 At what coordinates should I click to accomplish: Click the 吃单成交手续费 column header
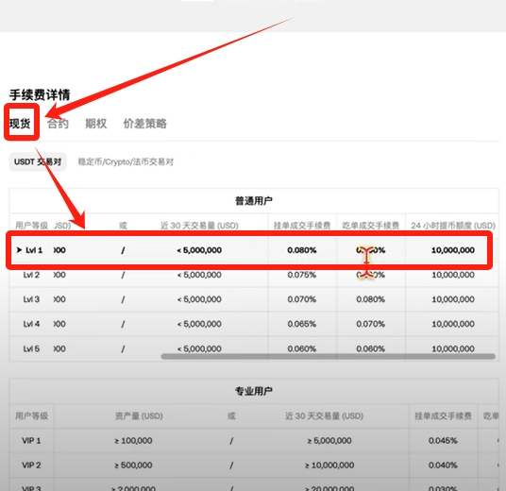click(371, 226)
